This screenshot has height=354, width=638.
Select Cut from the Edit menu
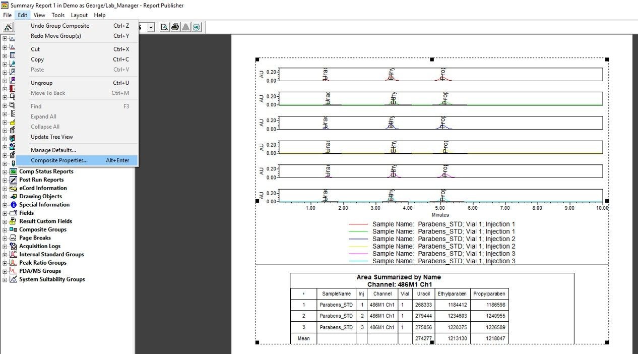(77, 49)
